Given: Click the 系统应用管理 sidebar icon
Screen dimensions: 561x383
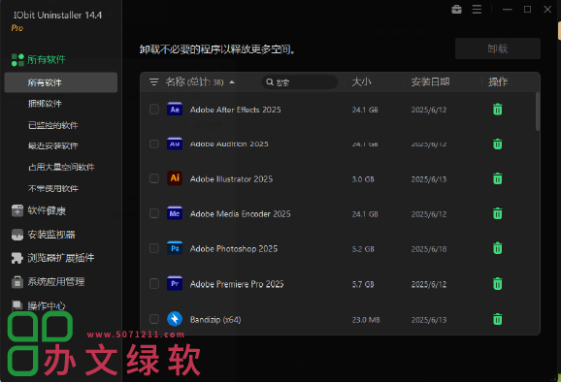Looking at the screenshot, I should click(17, 282).
